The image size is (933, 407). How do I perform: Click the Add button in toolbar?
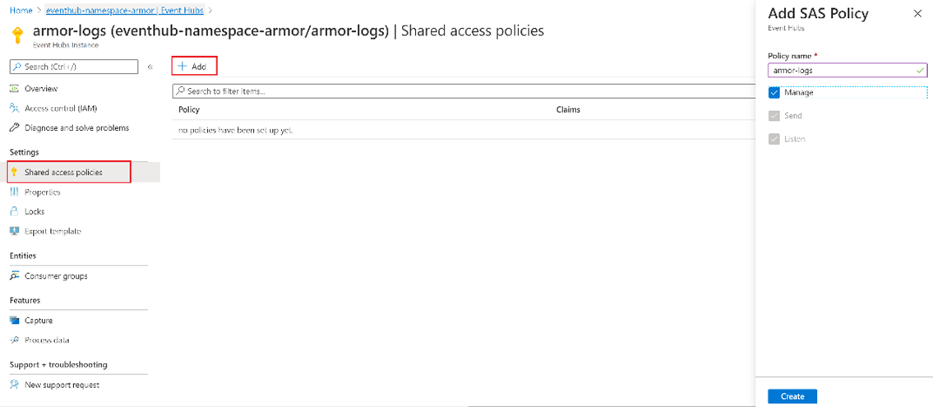(193, 66)
